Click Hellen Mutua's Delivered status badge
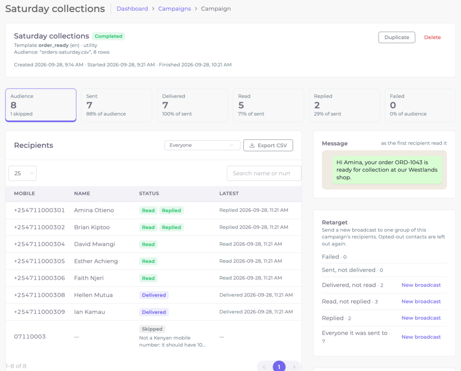The image size is (461, 371). (x=154, y=295)
